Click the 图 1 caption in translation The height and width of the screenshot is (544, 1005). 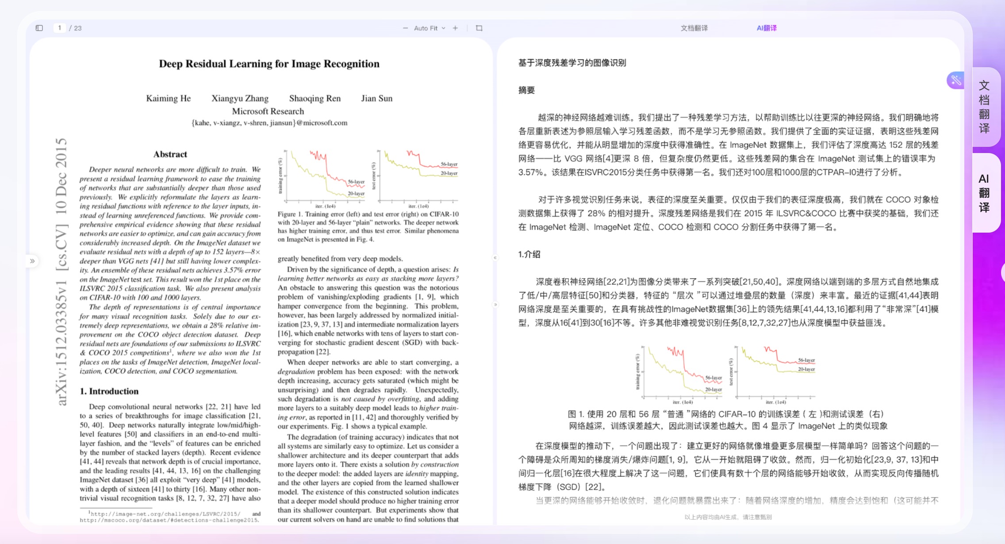tap(728, 420)
